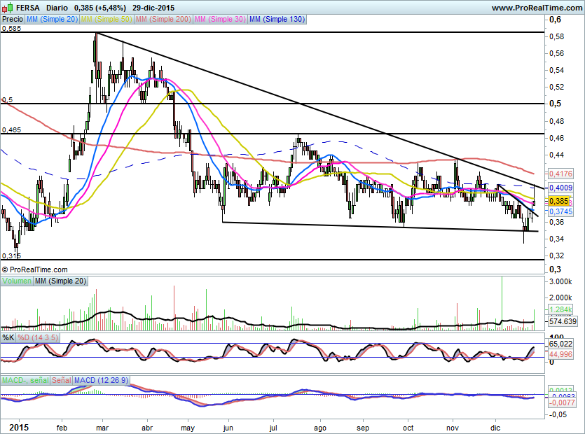Click the volume panel MM (Simple 20) label

point(62,281)
